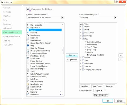Open the Reset customizations dropdown
This screenshot has width=127, height=105.
[x=99, y=90]
